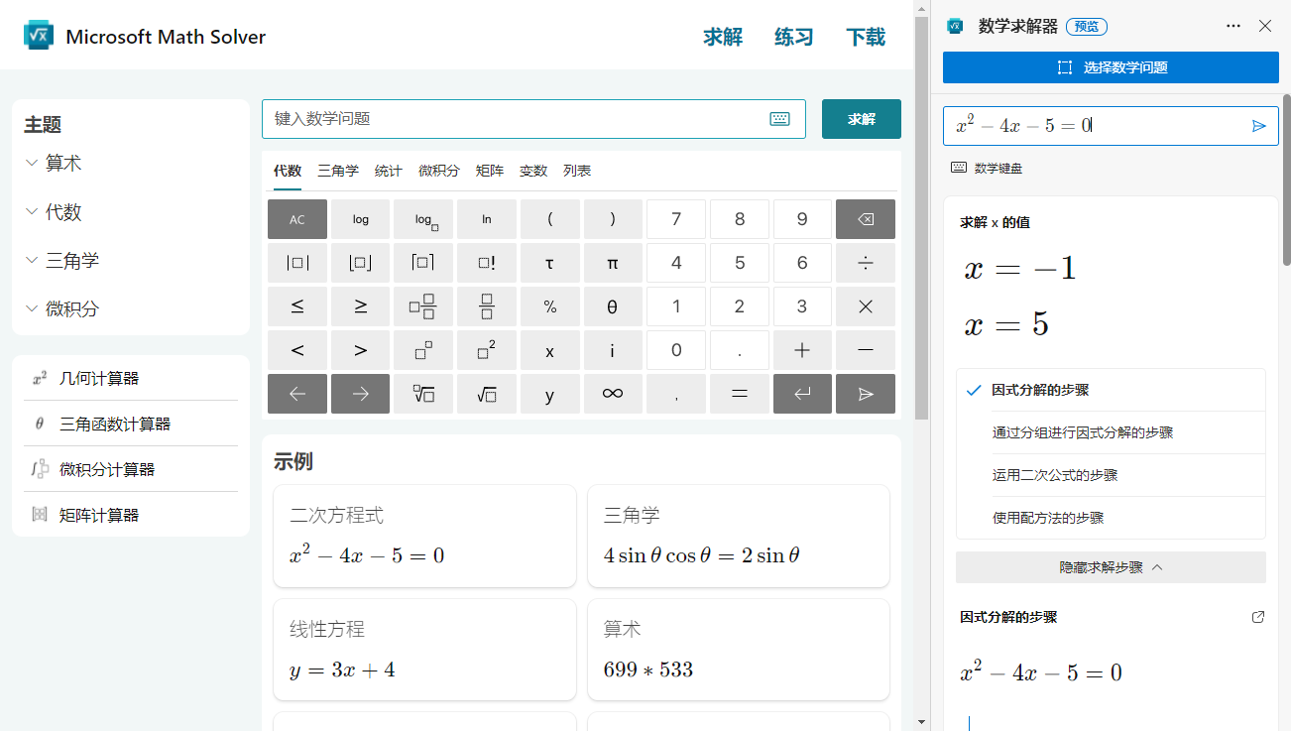Click the backspace key on the keypad
Screen dimensions: 1291x731
point(866,219)
